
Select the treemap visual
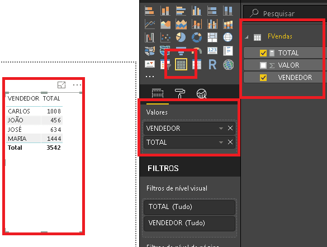212,37
